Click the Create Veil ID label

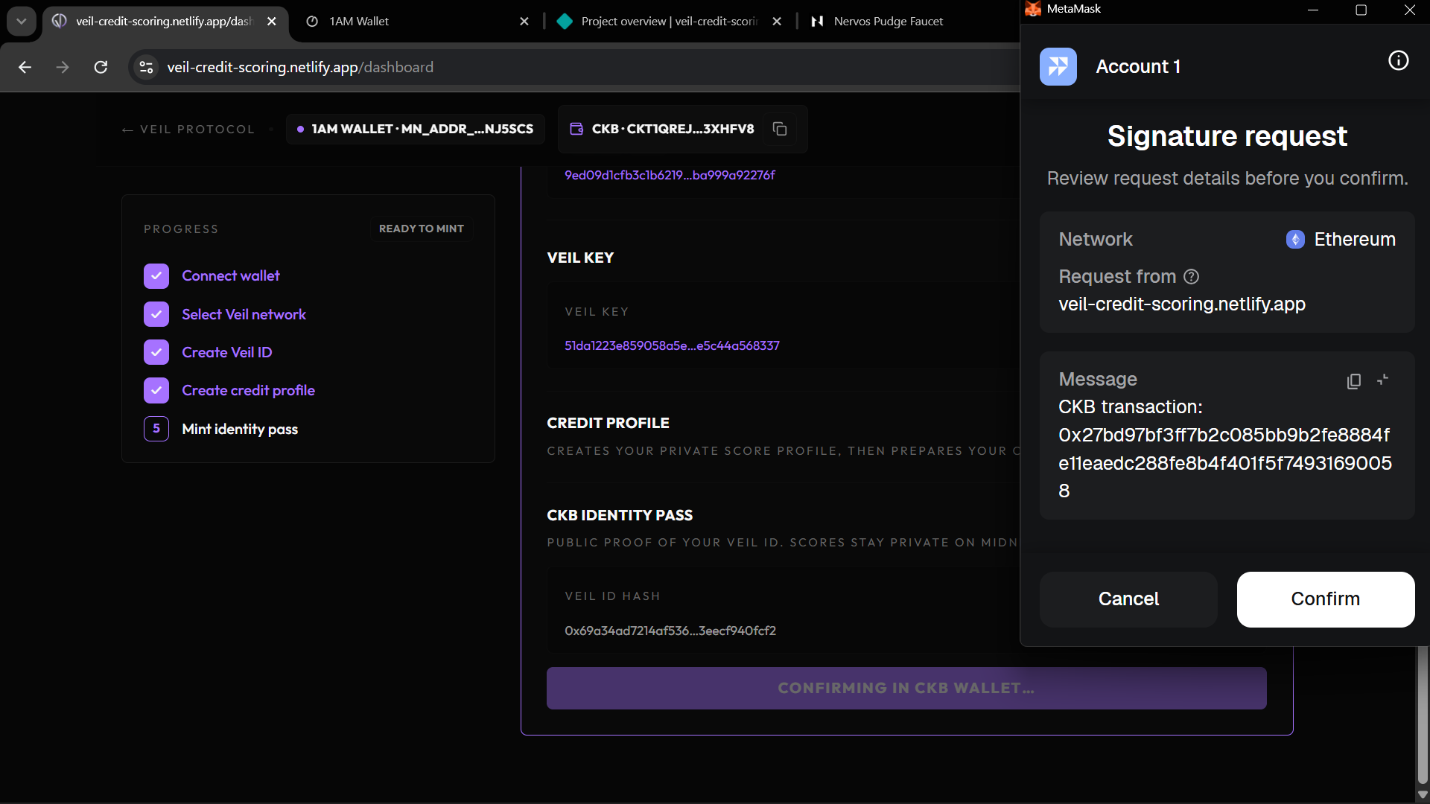(x=227, y=352)
